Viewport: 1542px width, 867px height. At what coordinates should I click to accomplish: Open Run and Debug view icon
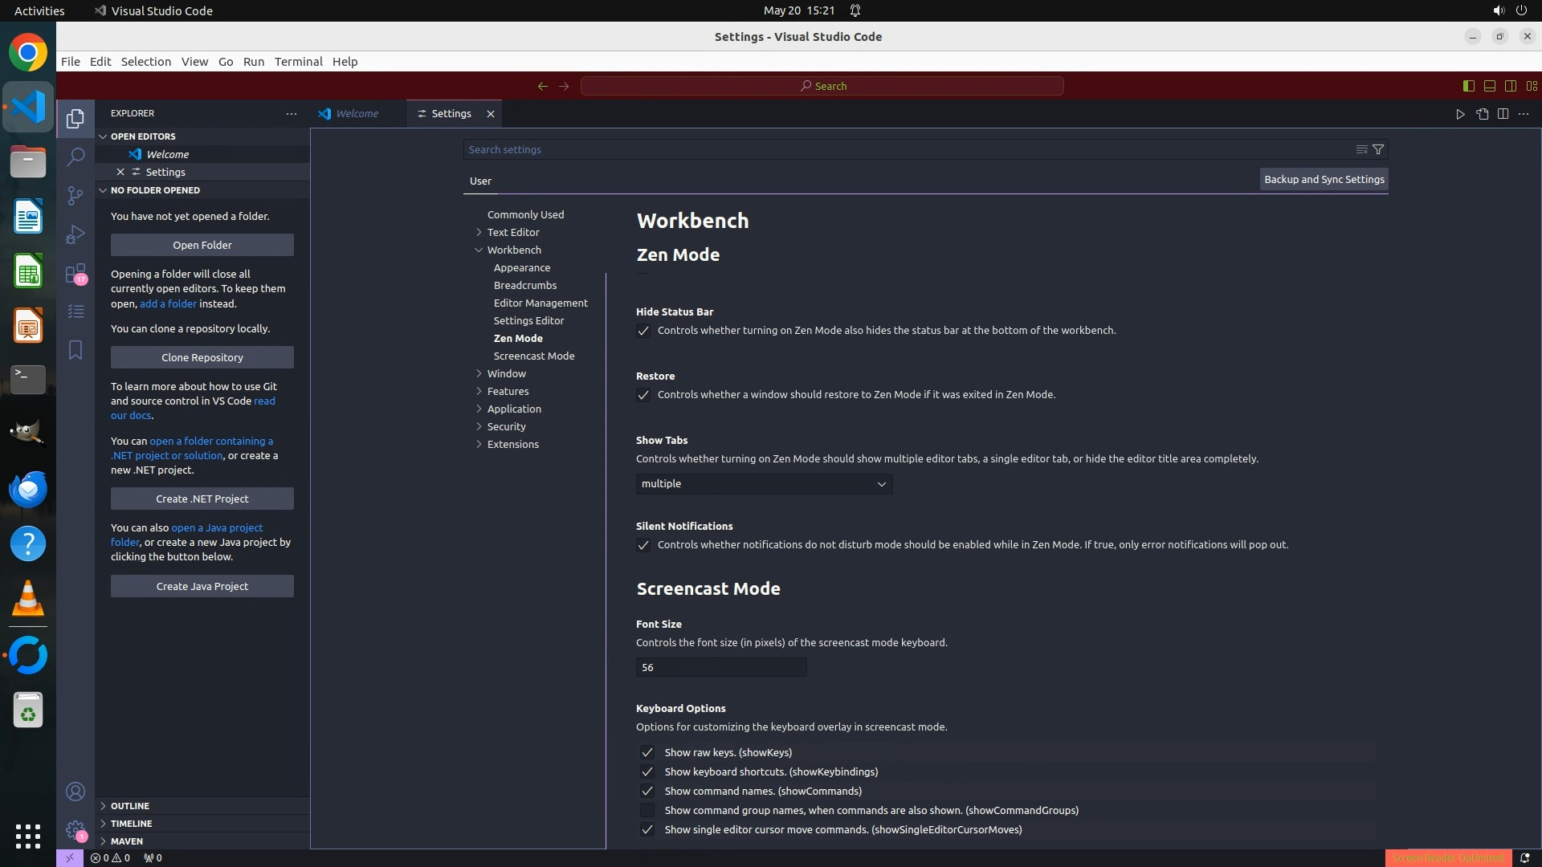(x=75, y=234)
